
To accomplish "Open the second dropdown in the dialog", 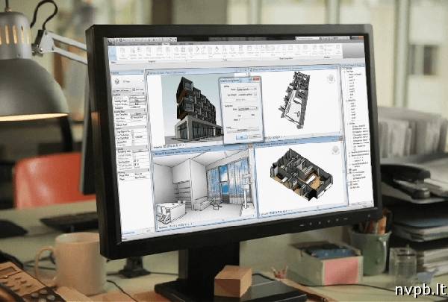I will [247, 95].
